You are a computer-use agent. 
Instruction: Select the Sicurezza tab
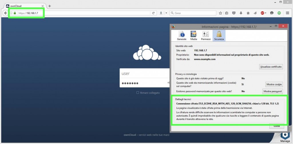coord(219,36)
